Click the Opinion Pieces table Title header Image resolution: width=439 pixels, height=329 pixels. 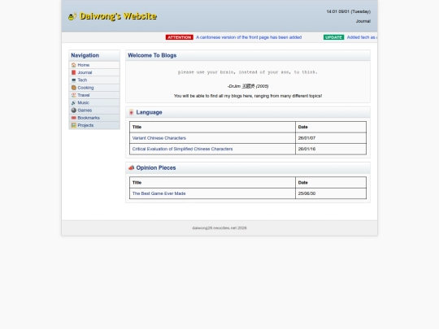click(x=212, y=183)
